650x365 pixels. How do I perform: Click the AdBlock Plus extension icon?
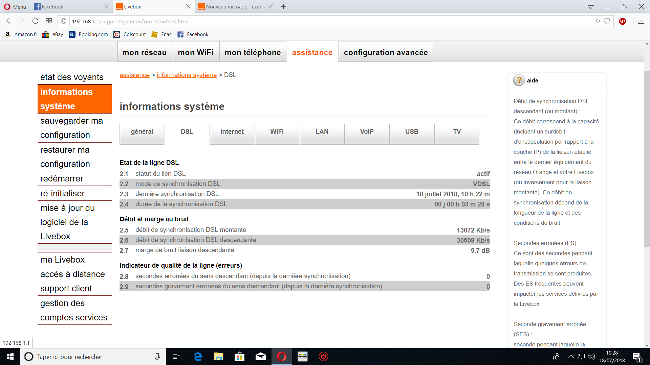pyautogui.click(x=622, y=21)
